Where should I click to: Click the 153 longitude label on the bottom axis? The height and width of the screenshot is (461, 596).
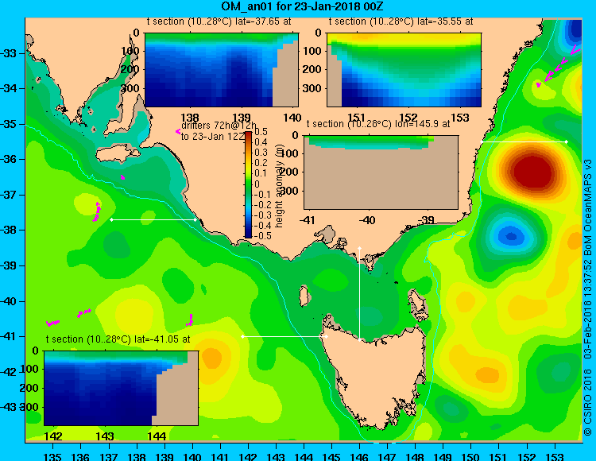coord(555,456)
